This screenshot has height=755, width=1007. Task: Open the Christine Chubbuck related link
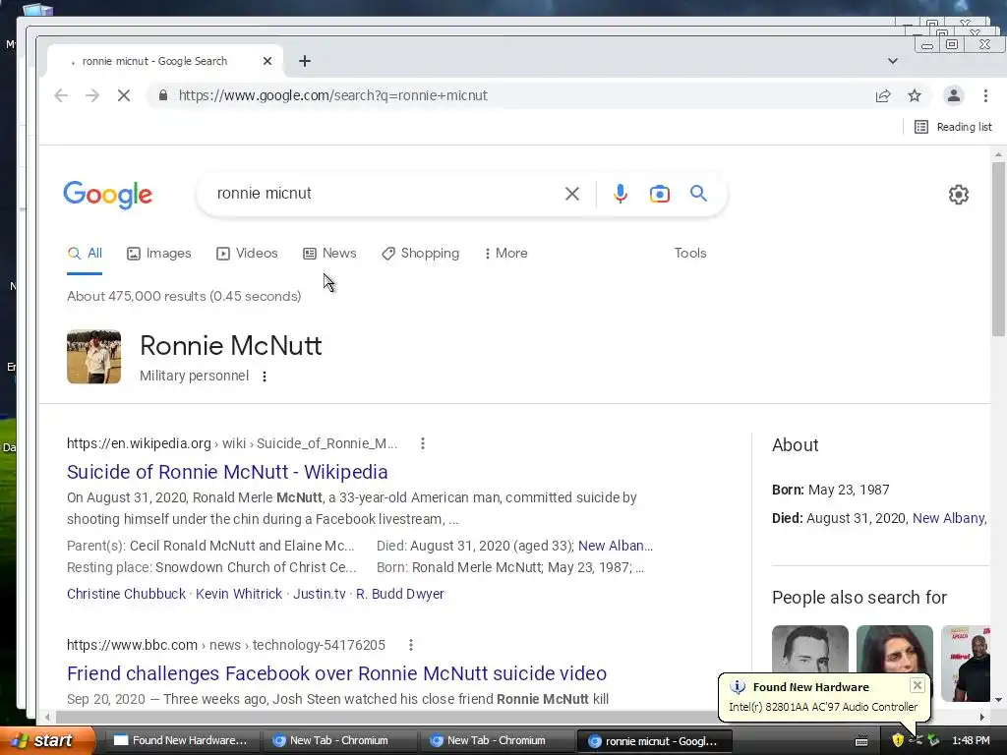[x=127, y=594]
